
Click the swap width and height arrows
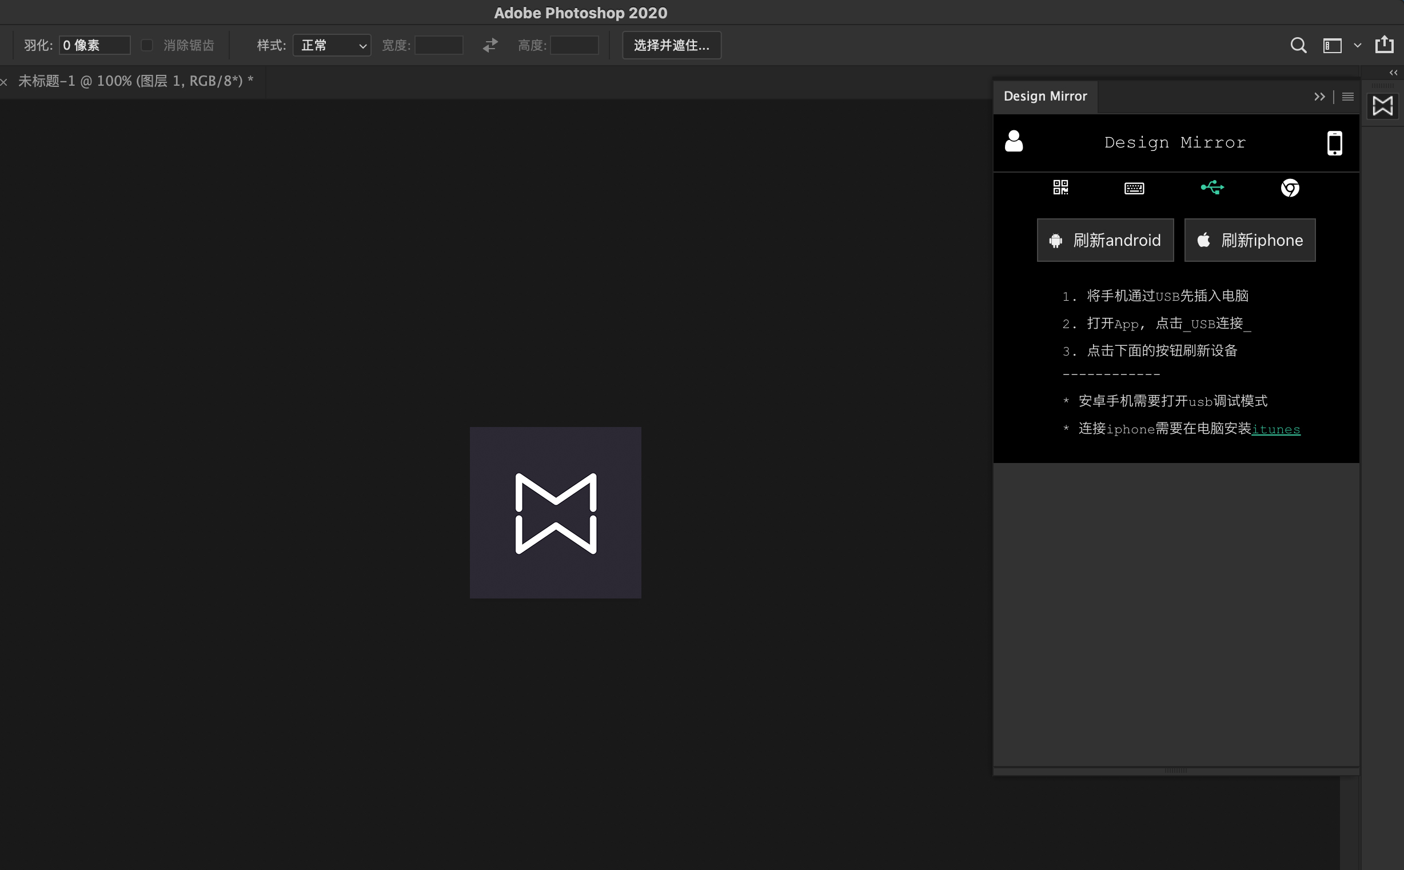[x=490, y=45]
